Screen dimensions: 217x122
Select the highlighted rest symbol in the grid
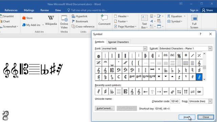(199, 77)
